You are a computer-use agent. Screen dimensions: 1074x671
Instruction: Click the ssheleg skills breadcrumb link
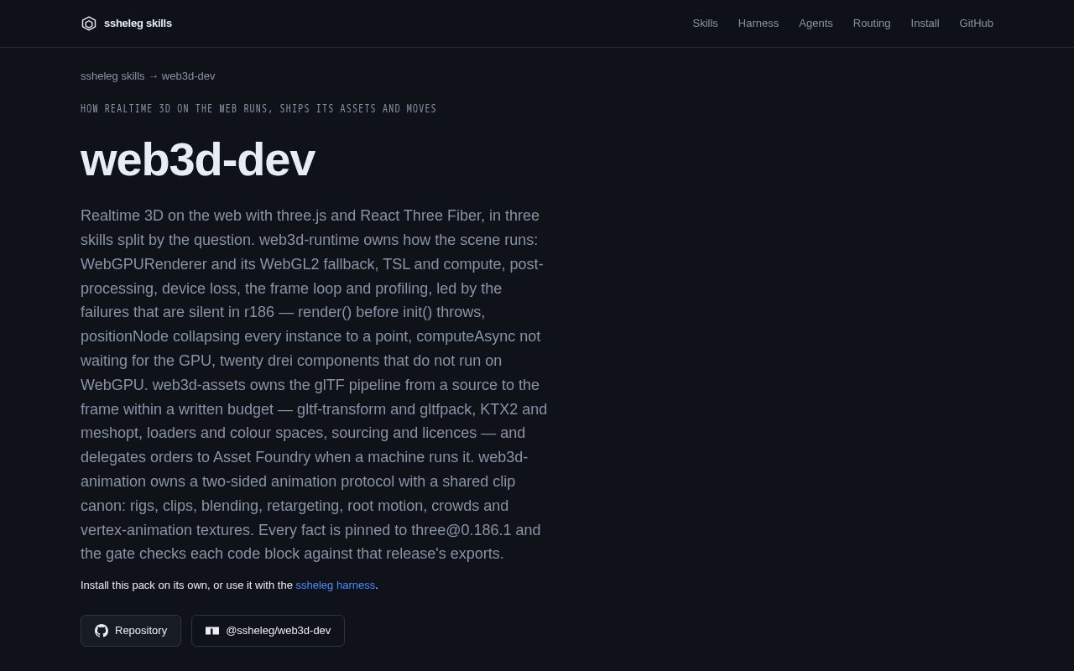point(112,76)
